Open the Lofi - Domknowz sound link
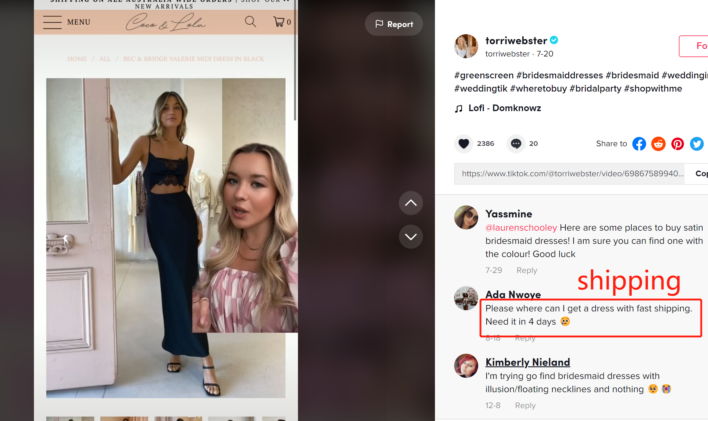 point(504,108)
